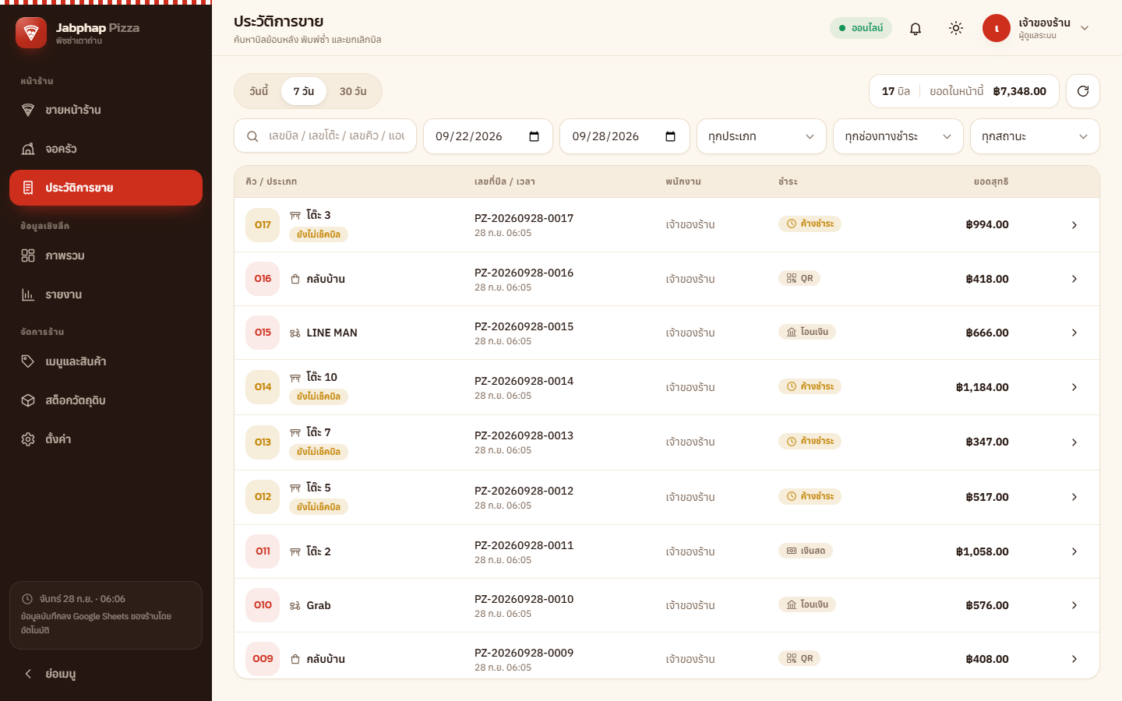Viewport: 1122px width, 701px height.
Task: Click ค้างชำระ badge on bill 0014
Action: point(810,386)
